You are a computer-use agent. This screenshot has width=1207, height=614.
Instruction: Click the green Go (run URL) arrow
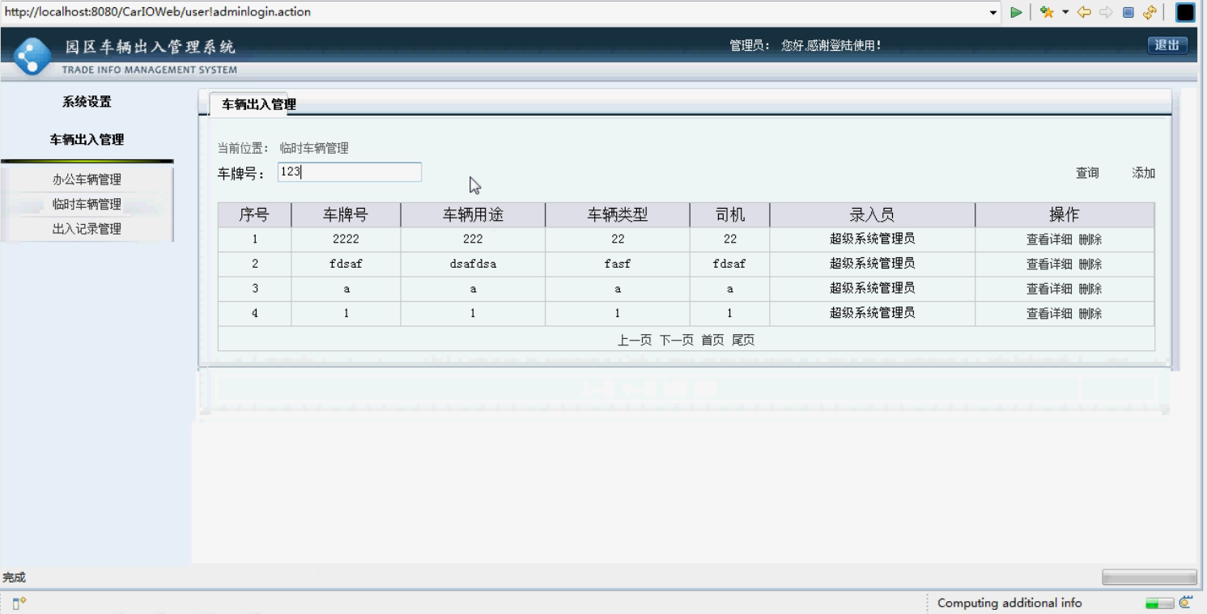[1016, 12]
